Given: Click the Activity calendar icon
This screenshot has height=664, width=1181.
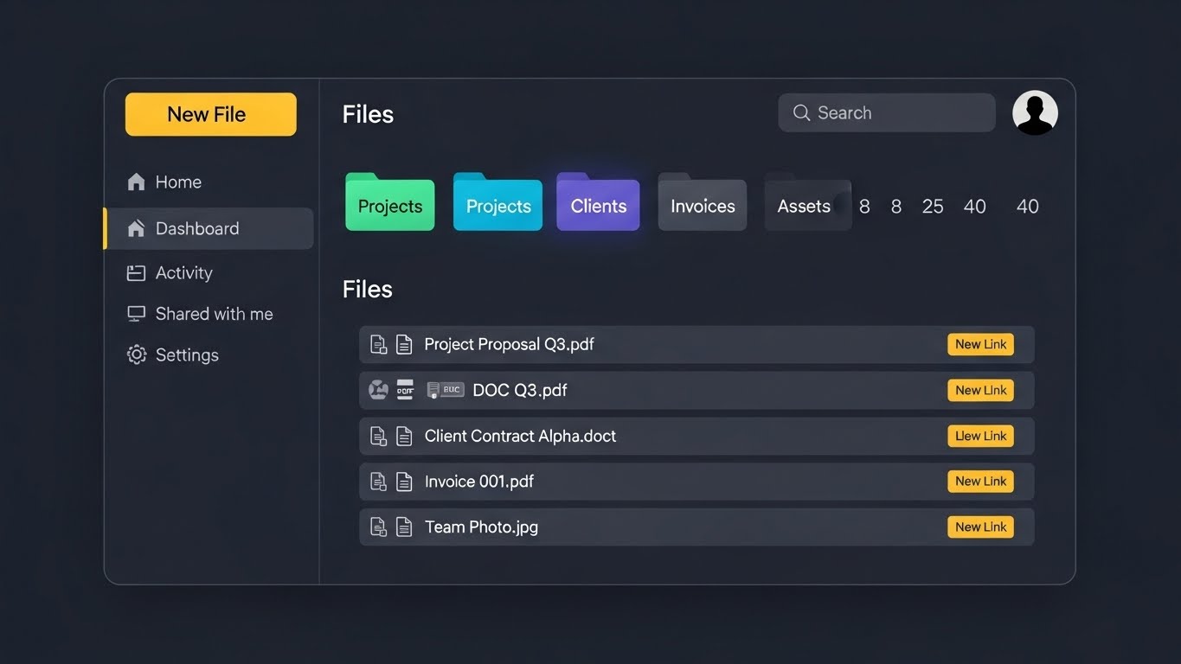Looking at the screenshot, I should (x=136, y=273).
